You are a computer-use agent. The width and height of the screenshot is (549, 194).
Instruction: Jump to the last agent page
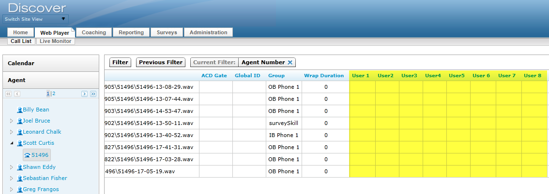[93, 94]
